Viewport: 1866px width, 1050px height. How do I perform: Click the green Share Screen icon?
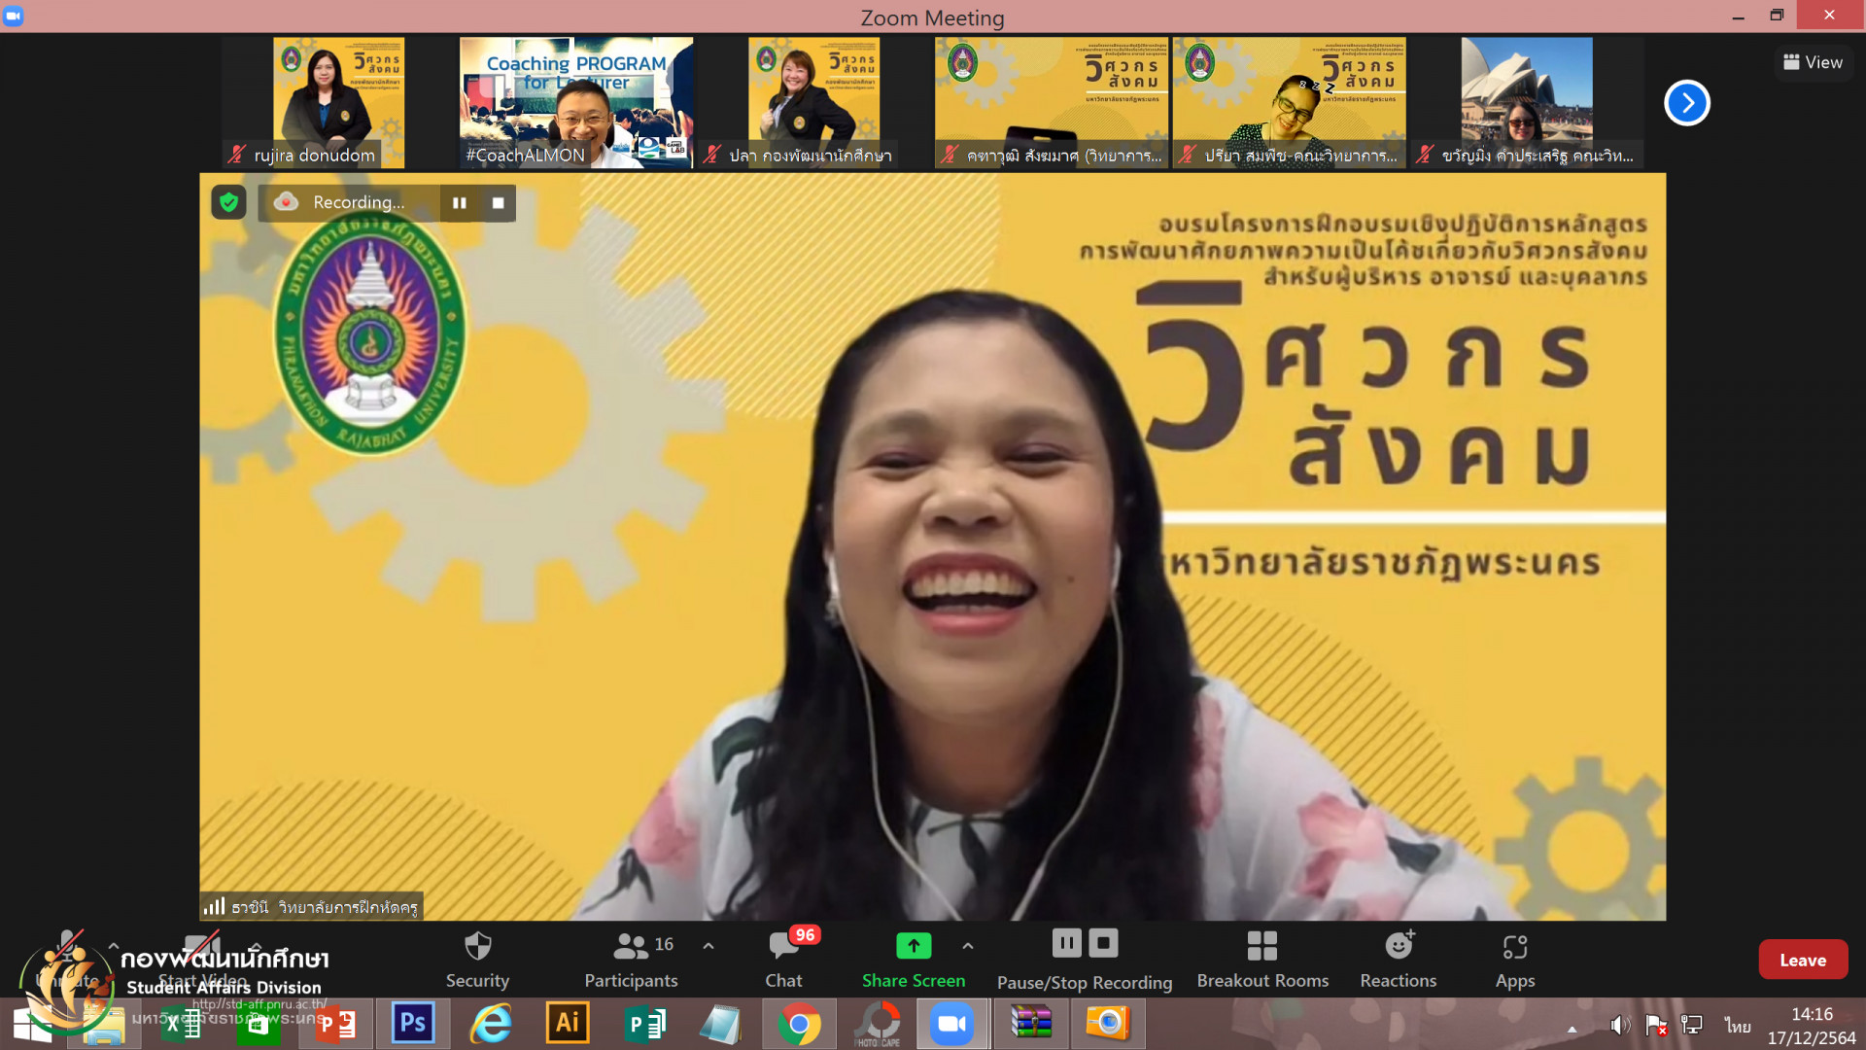click(913, 945)
